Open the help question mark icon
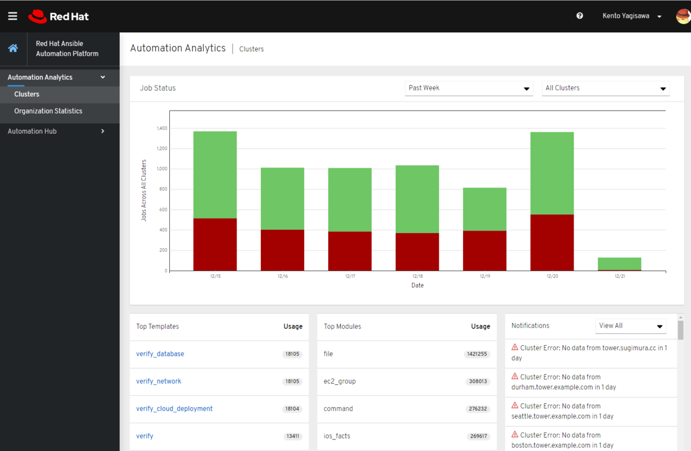The width and height of the screenshot is (691, 451). (x=580, y=16)
